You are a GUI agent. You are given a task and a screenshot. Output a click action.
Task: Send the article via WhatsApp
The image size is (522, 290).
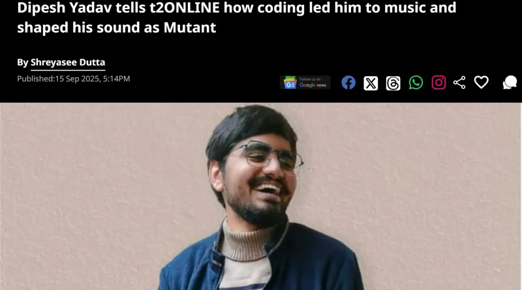click(416, 83)
